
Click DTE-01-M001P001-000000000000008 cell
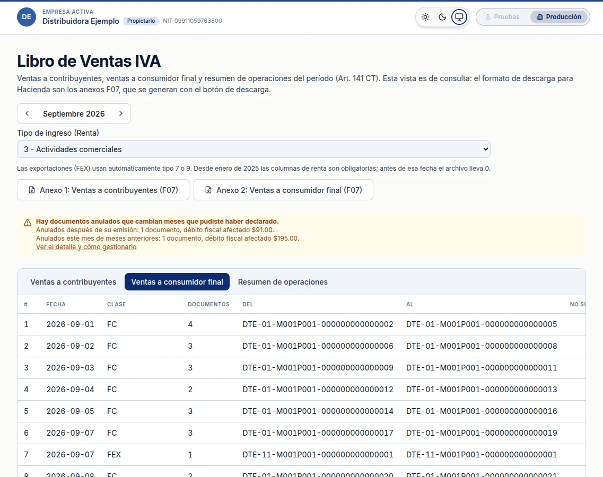point(482,346)
